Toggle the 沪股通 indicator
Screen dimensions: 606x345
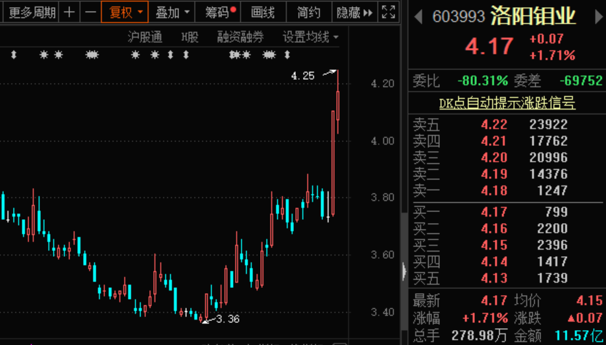145,38
